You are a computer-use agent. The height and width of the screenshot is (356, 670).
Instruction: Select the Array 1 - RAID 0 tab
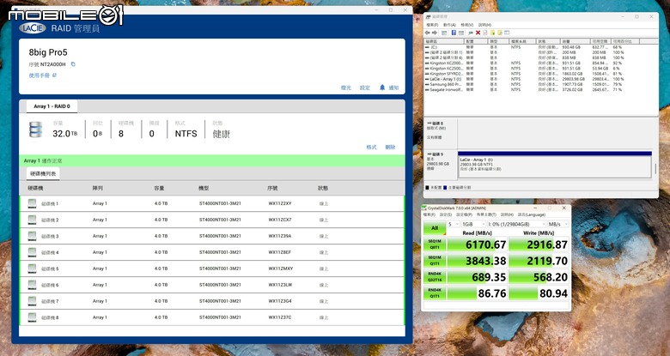[x=52, y=106]
